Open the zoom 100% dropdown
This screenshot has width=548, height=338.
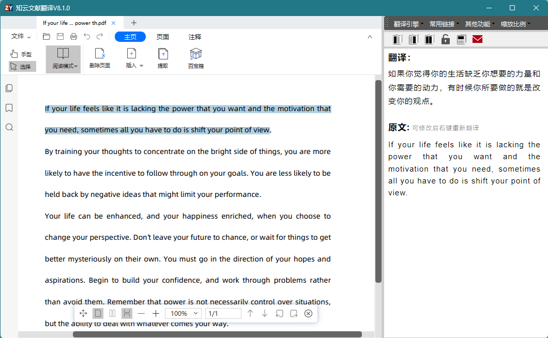(184, 314)
